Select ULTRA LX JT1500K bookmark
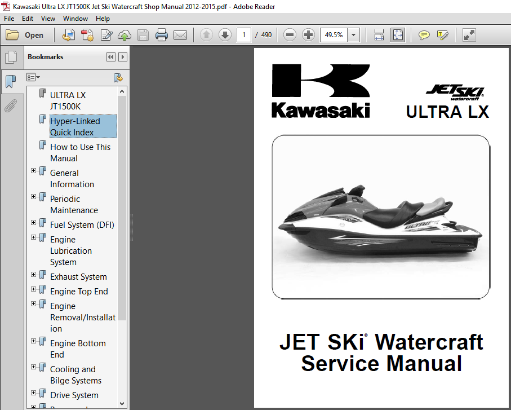The width and height of the screenshot is (511, 410). point(68,101)
